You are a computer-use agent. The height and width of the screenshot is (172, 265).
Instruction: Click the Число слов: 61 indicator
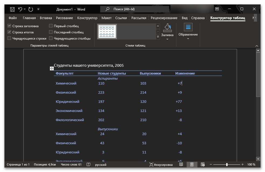[71, 164]
